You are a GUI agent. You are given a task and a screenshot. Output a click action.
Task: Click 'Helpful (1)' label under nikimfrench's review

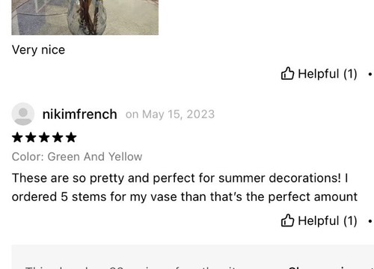coord(328,220)
